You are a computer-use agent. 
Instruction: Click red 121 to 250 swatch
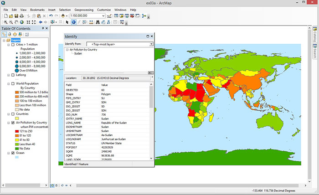[x=17, y=131]
